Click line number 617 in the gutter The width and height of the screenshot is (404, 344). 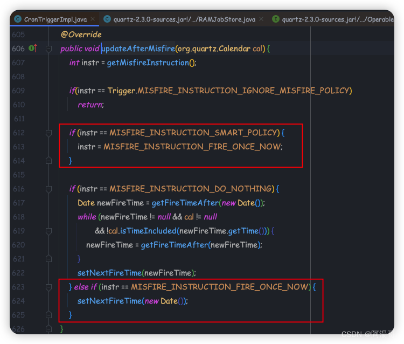coord(18,203)
